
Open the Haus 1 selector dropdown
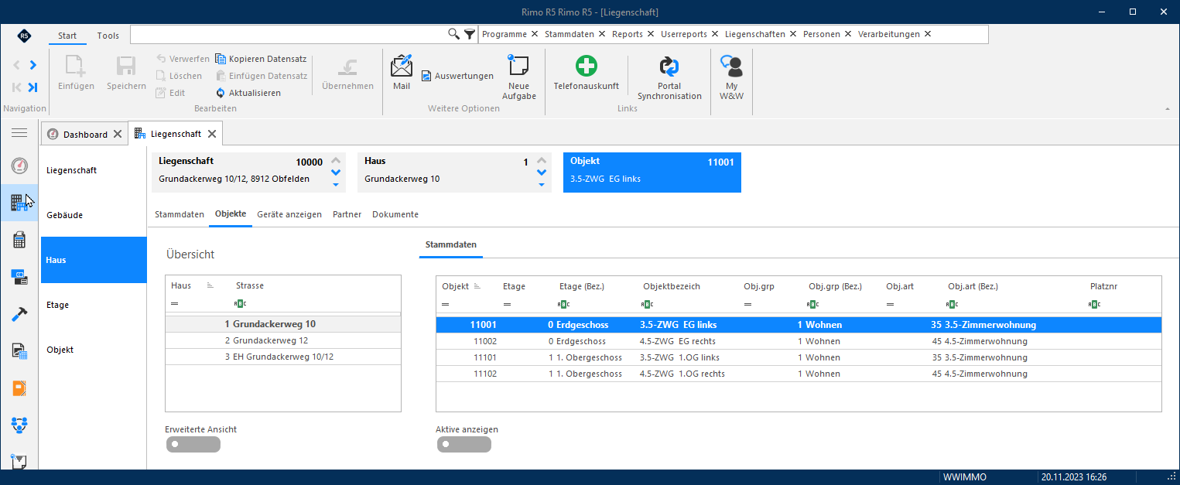(x=542, y=184)
